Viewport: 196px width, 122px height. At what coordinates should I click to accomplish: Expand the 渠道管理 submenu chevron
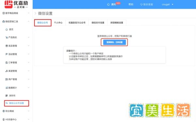click(28, 71)
